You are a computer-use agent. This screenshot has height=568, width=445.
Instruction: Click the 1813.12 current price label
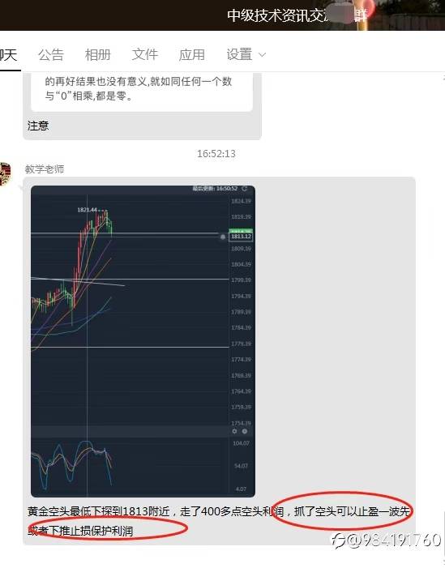click(241, 237)
